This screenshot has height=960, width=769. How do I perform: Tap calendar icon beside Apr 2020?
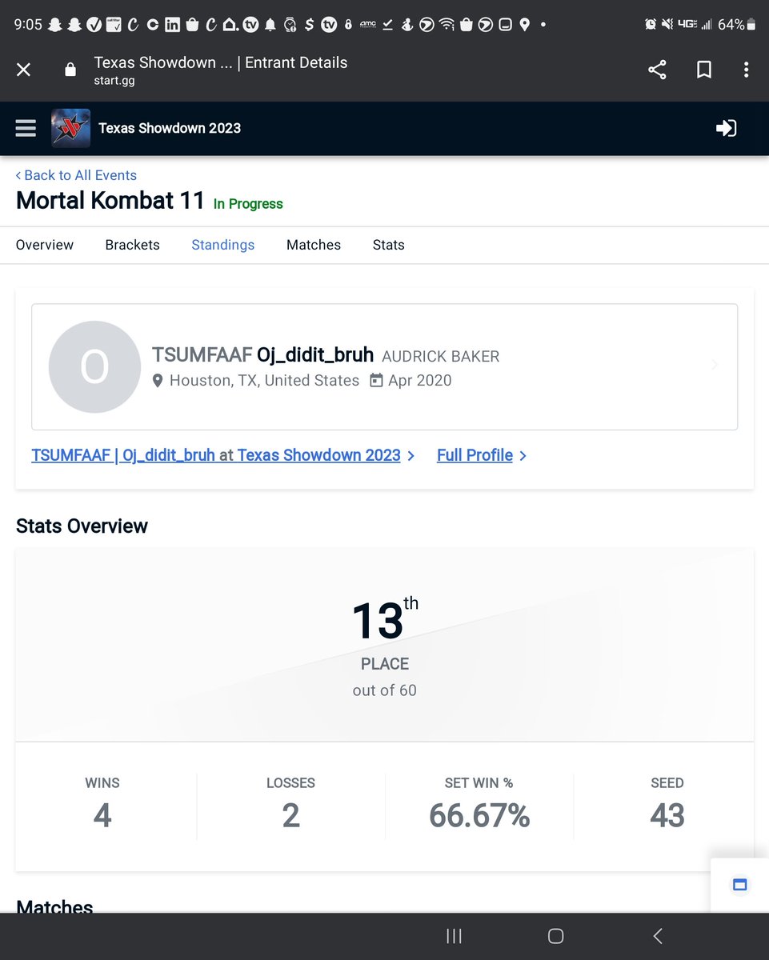[376, 381]
